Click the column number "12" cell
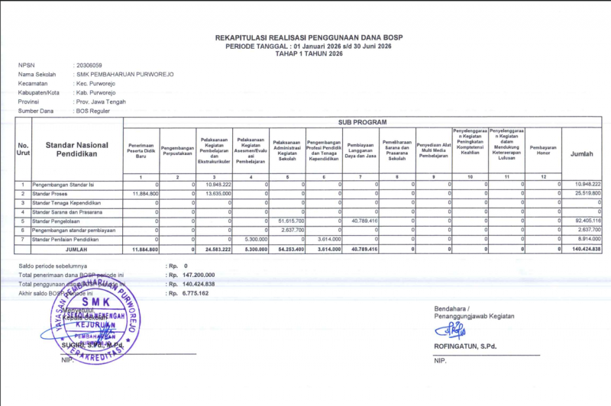 click(x=543, y=177)
